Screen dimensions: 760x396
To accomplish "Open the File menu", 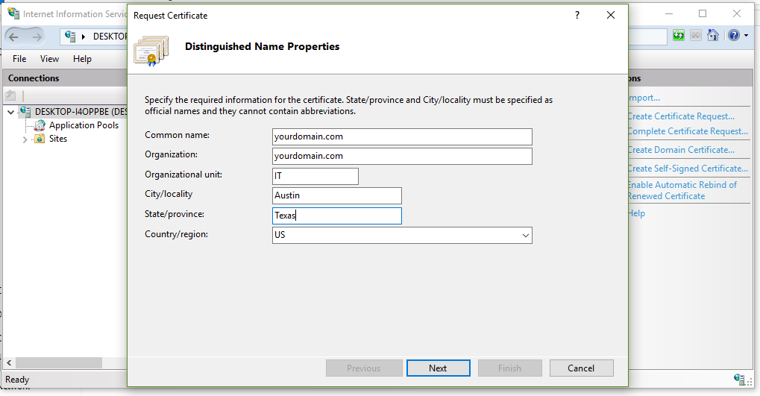I will 19,59.
